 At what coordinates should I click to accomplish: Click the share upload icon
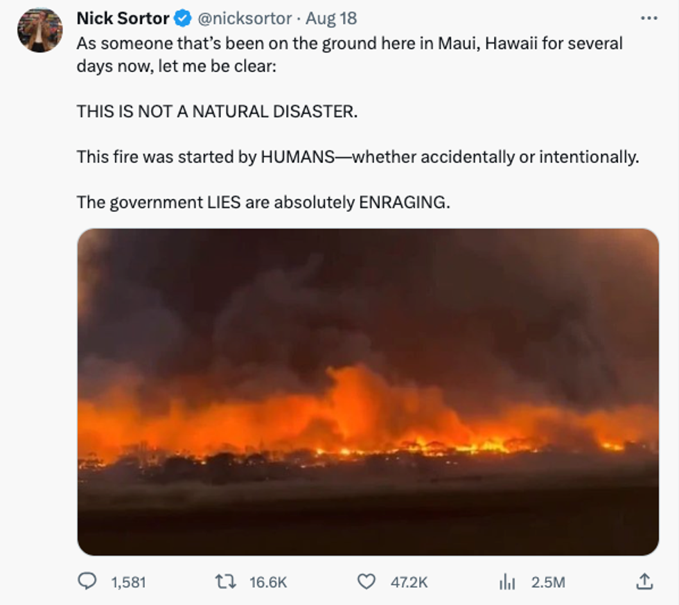click(x=644, y=581)
